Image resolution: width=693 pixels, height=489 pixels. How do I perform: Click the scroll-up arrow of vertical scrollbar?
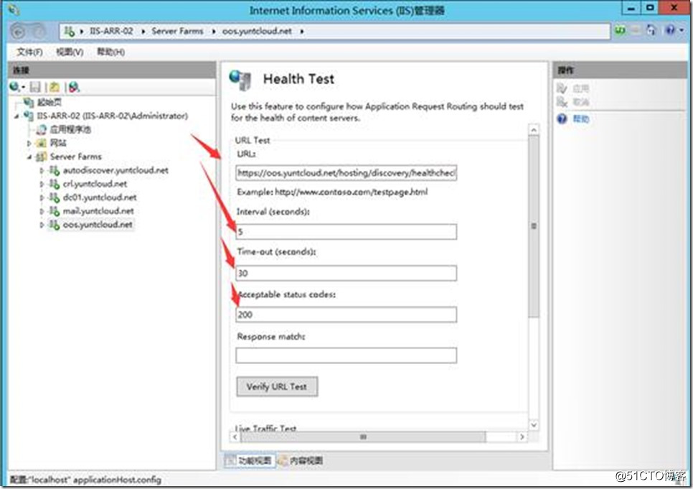534,130
